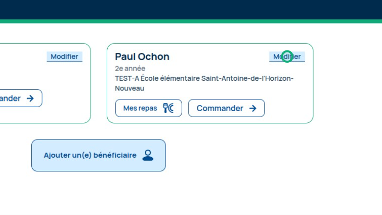382x215 pixels.
Task: Click the 'Mes repas' text label
Action: tap(140, 108)
